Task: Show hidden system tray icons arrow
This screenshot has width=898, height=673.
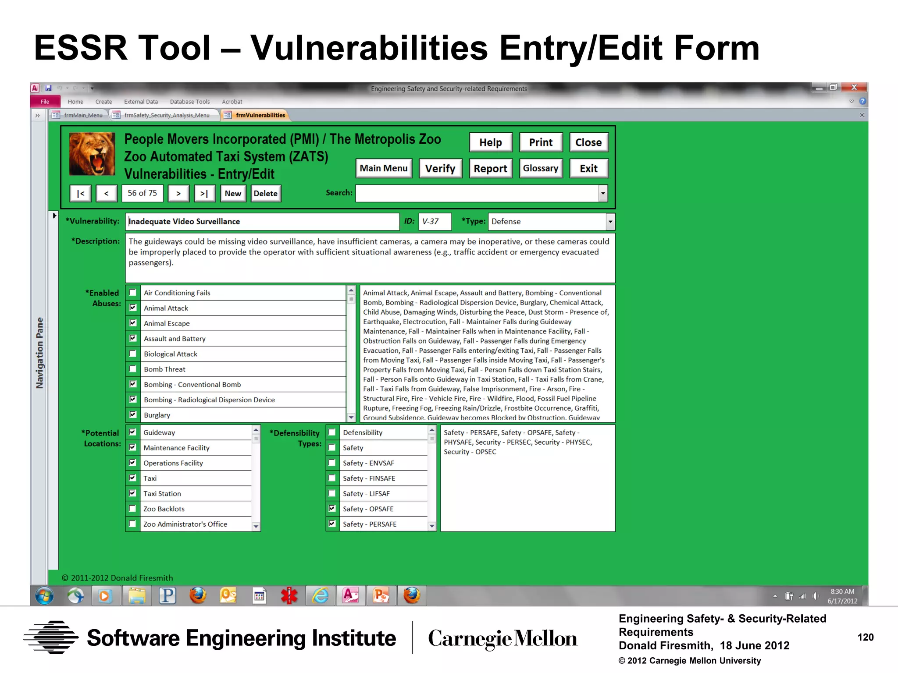Action: [775, 596]
